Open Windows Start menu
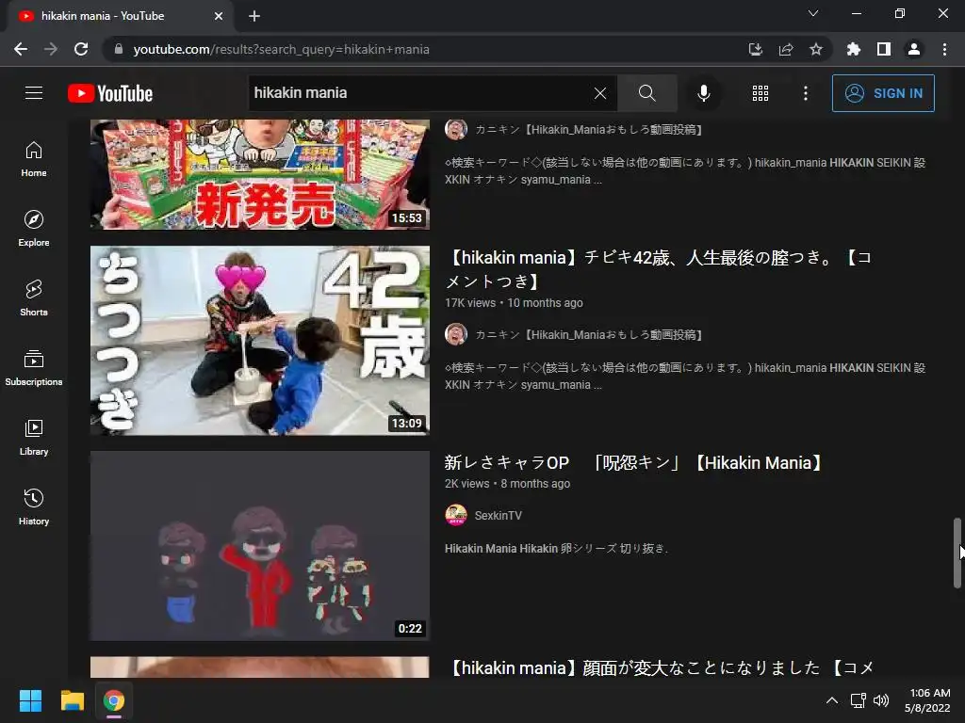The width and height of the screenshot is (965, 723). click(x=30, y=700)
